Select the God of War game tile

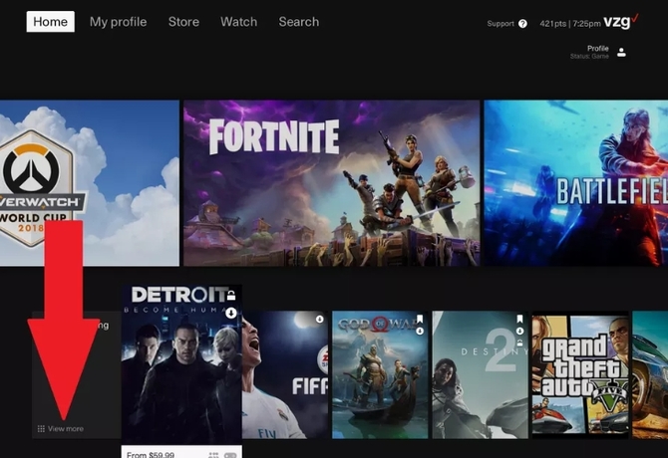[380, 374]
